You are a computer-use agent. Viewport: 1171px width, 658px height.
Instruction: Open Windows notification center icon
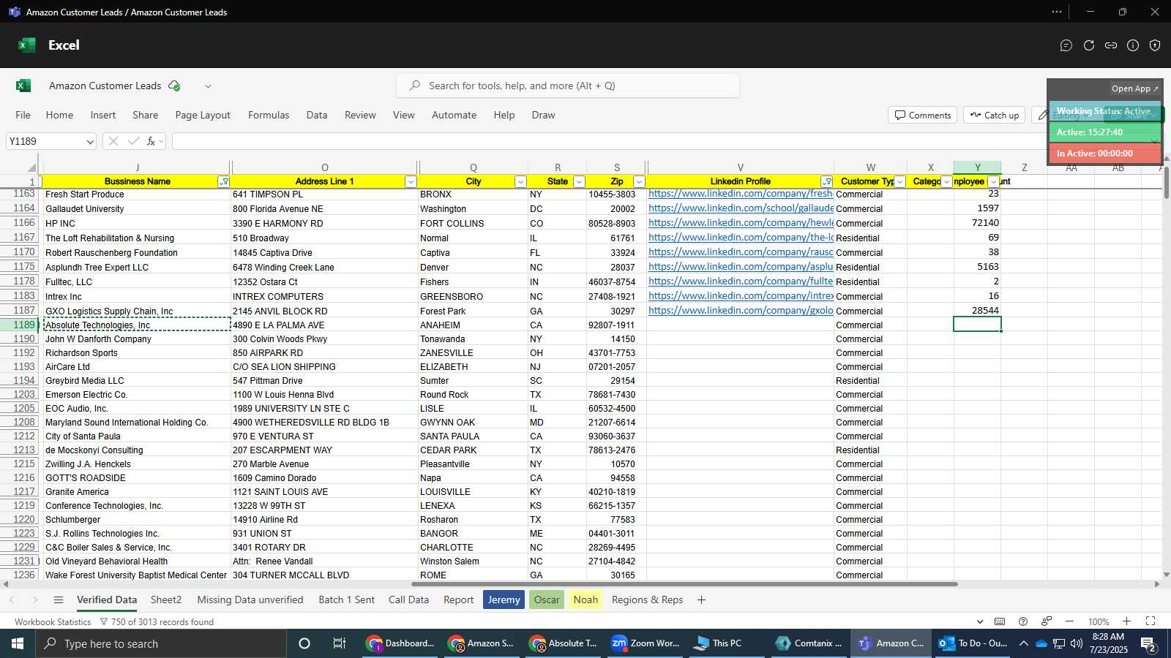[1149, 644]
